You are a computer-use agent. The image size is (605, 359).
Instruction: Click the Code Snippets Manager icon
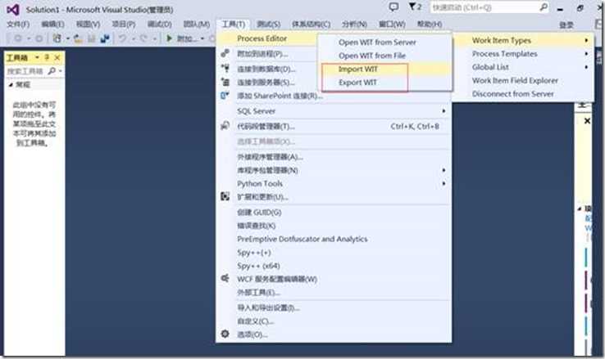point(225,125)
